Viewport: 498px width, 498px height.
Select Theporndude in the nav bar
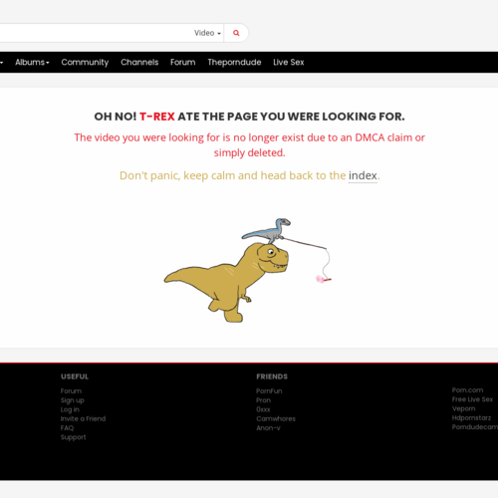coord(234,62)
